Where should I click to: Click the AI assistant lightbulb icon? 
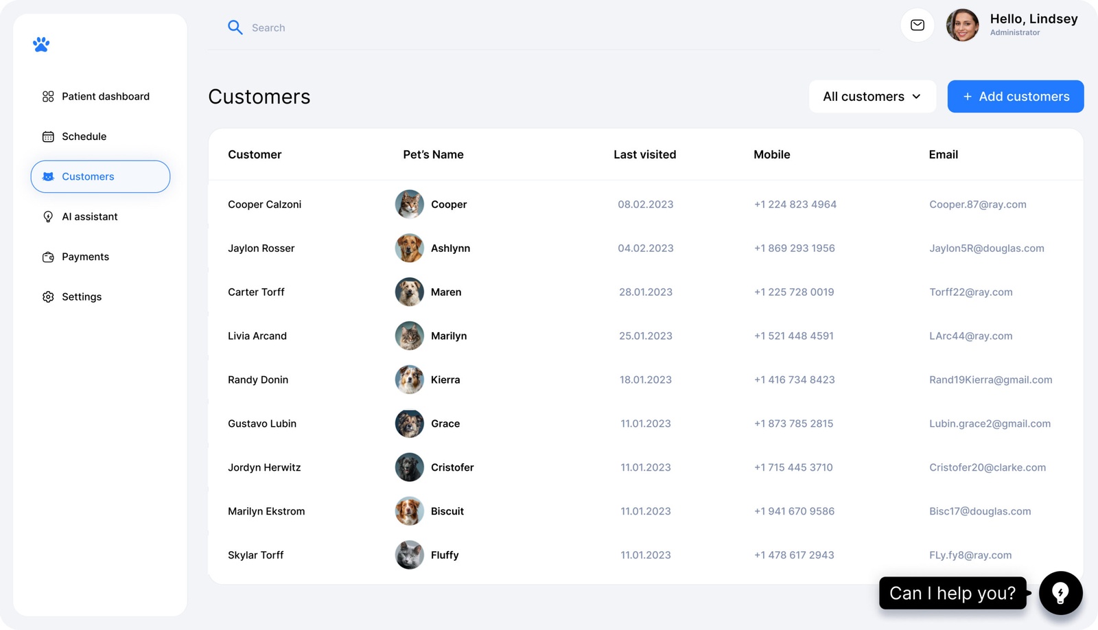48,217
